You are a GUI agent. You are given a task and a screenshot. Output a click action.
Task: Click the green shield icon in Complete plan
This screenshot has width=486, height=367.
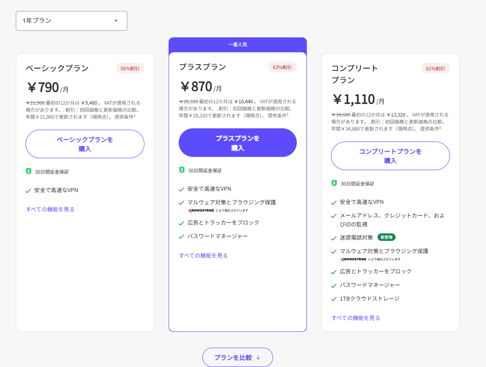(334, 183)
